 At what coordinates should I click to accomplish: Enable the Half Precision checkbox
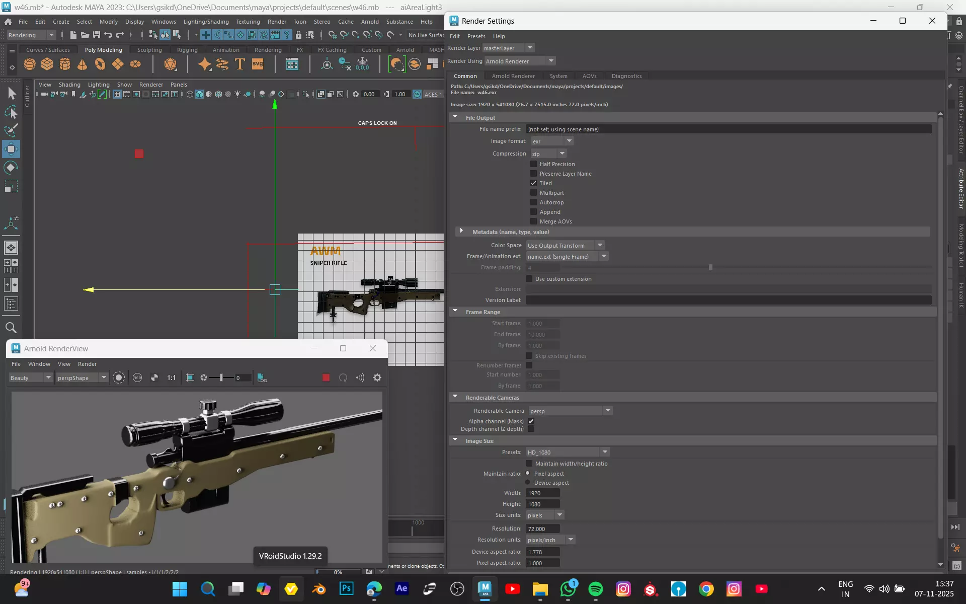[533, 164]
